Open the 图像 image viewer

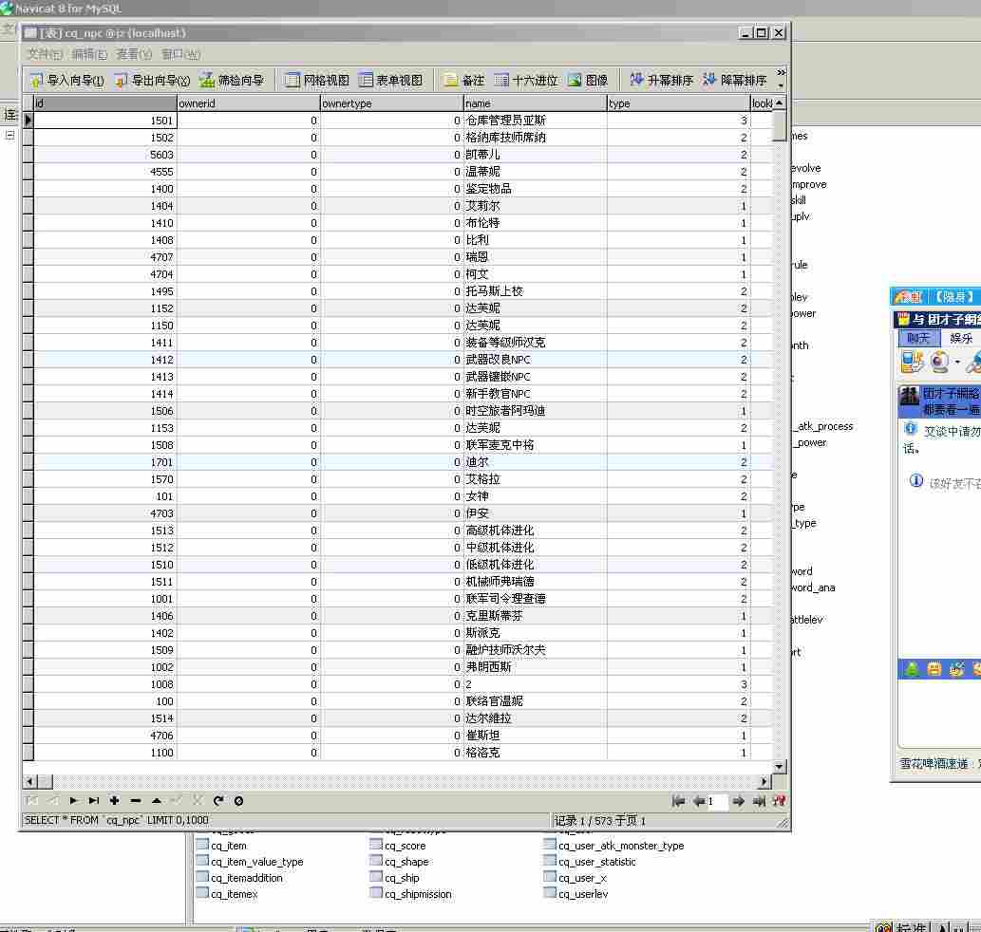pyautogui.click(x=588, y=81)
